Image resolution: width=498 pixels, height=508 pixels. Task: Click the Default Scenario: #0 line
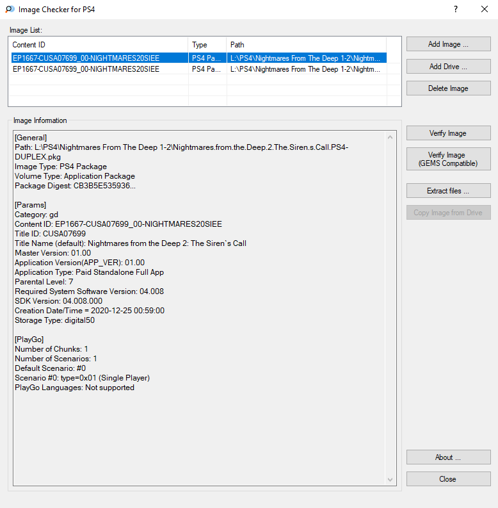click(x=50, y=368)
